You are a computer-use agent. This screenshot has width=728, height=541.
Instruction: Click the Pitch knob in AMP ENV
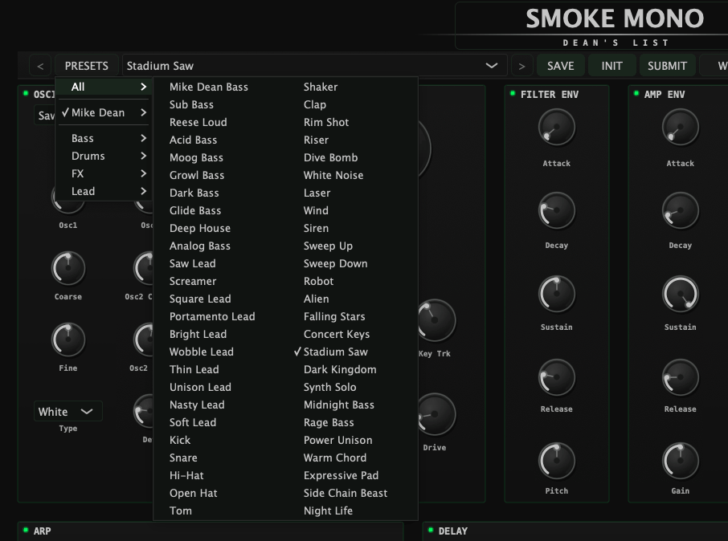[x=556, y=460]
